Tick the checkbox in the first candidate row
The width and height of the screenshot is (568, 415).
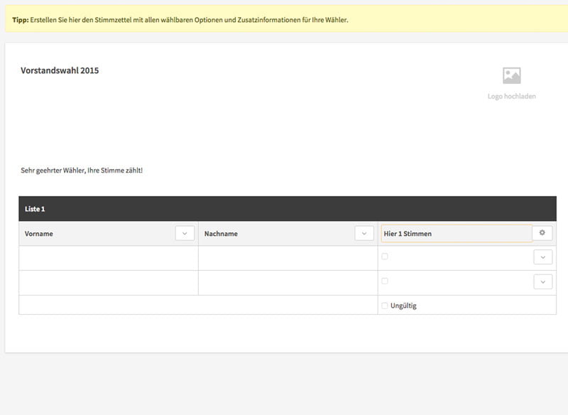tap(385, 257)
